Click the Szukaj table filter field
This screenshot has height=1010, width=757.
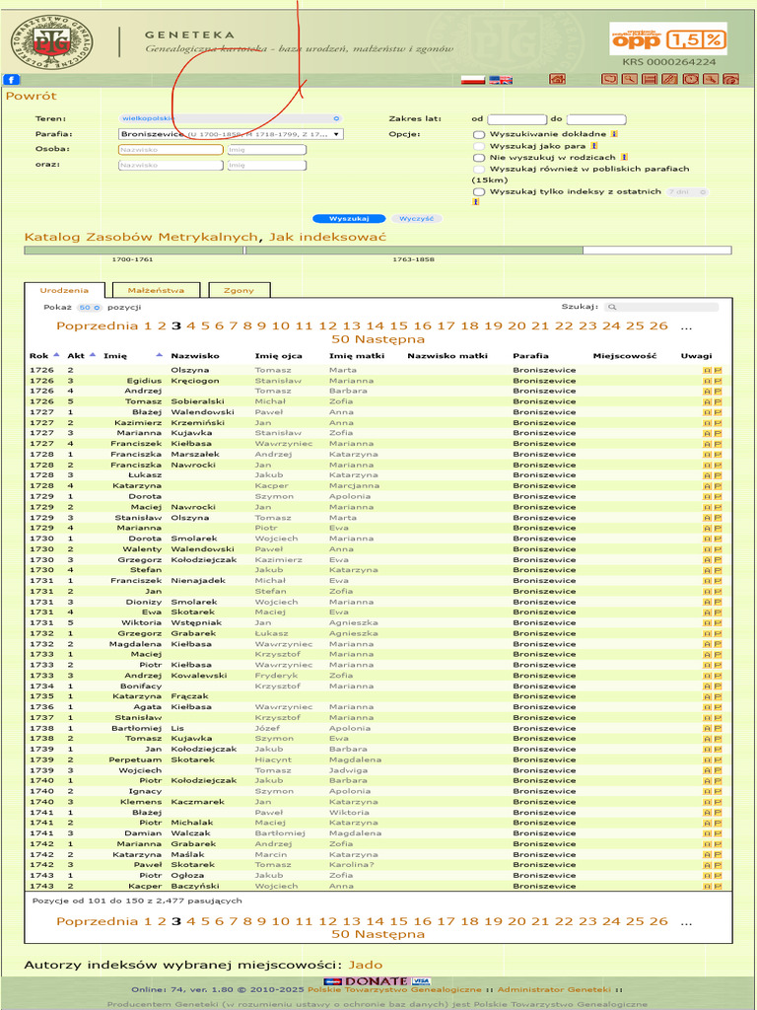(x=661, y=308)
